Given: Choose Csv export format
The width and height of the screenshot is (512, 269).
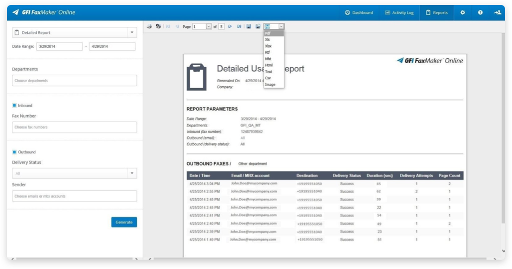Looking at the screenshot, I should pyautogui.click(x=273, y=78).
